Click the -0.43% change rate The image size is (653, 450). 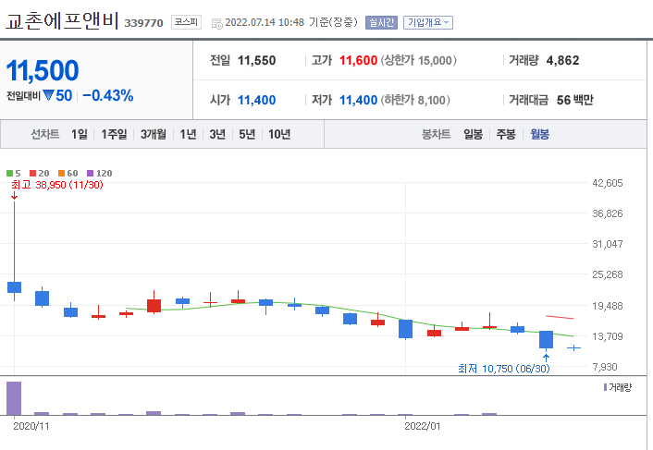coord(108,96)
